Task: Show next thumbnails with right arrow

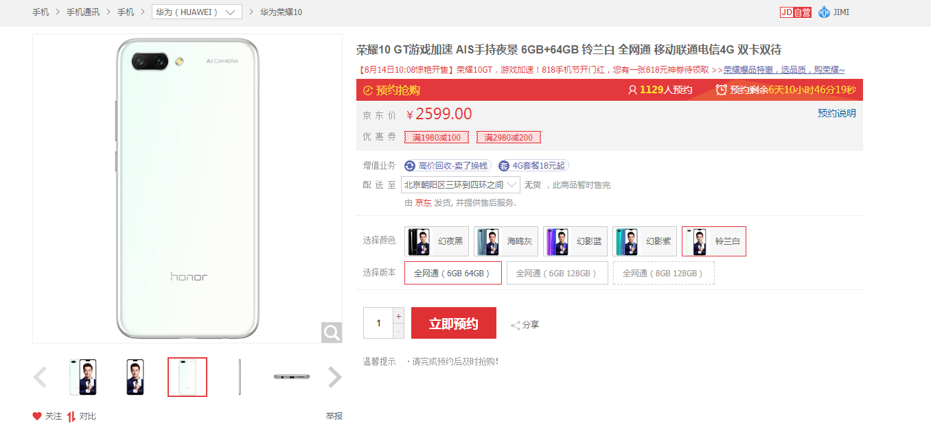Action: pos(334,377)
